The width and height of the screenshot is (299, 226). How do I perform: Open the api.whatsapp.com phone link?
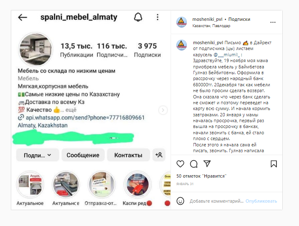coord(85,118)
